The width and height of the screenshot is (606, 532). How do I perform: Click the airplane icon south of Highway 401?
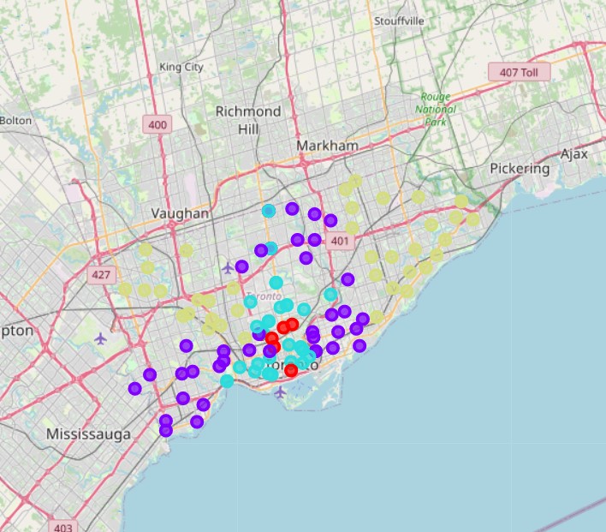click(x=228, y=268)
